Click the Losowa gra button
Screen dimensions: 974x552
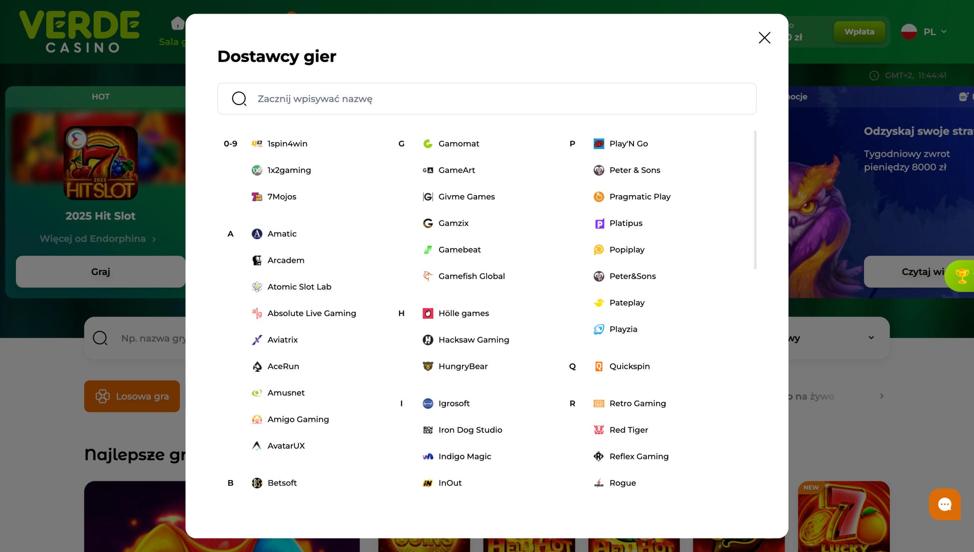pos(132,396)
